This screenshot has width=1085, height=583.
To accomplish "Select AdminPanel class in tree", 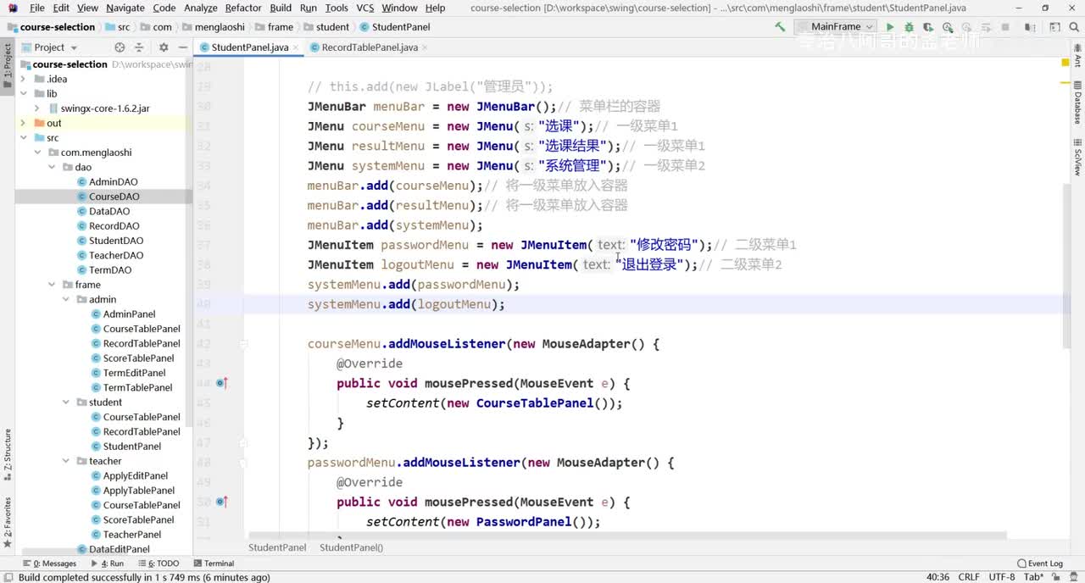I will (x=129, y=314).
